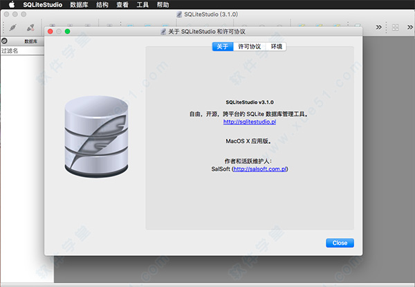Click the MacOS X 应用版 text
Screen dimensions: 415x287
(248, 141)
